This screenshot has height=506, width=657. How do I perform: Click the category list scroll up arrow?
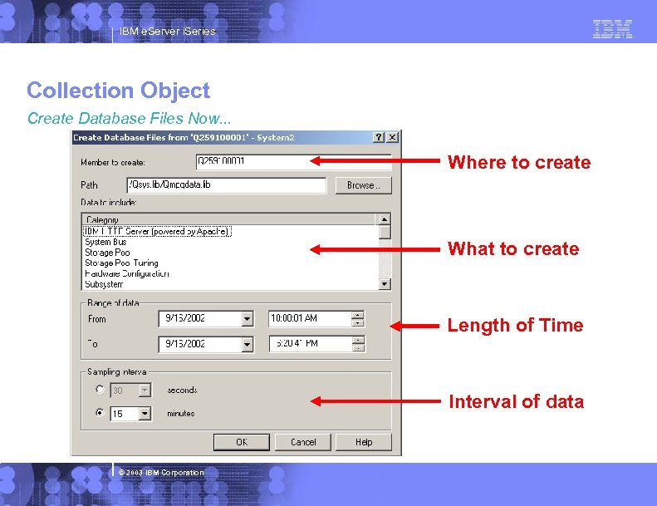(385, 219)
